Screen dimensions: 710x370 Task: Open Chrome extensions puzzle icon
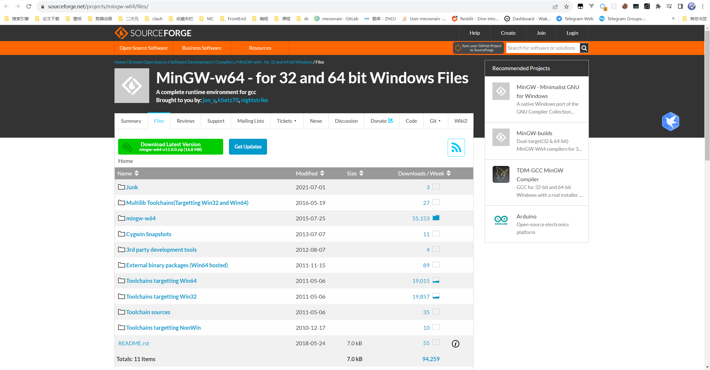click(658, 6)
